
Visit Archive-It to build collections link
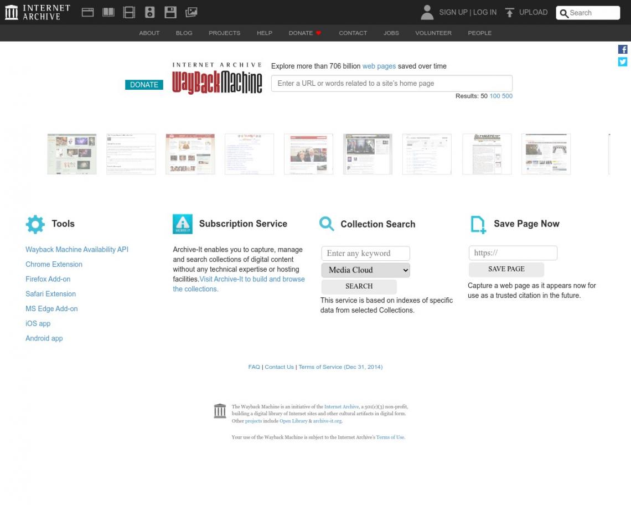pyautogui.click(x=239, y=284)
